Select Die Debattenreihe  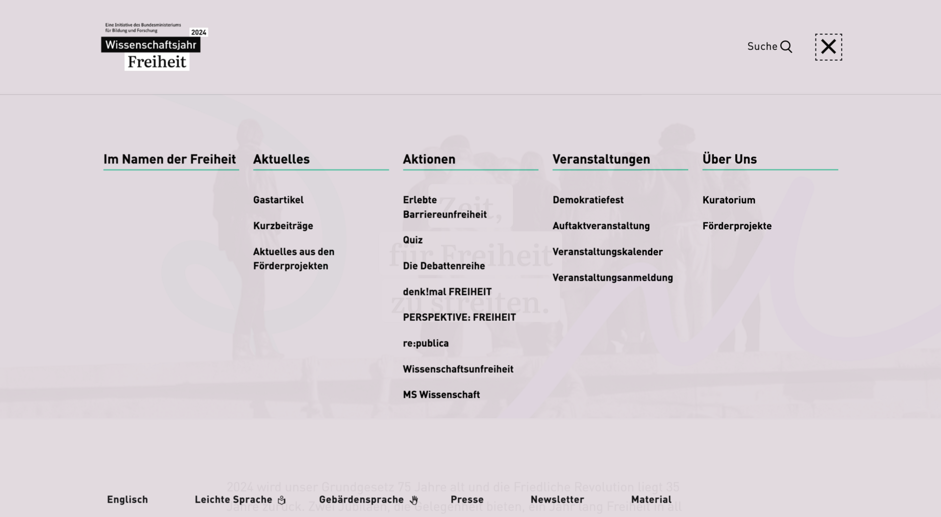point(444,266)
